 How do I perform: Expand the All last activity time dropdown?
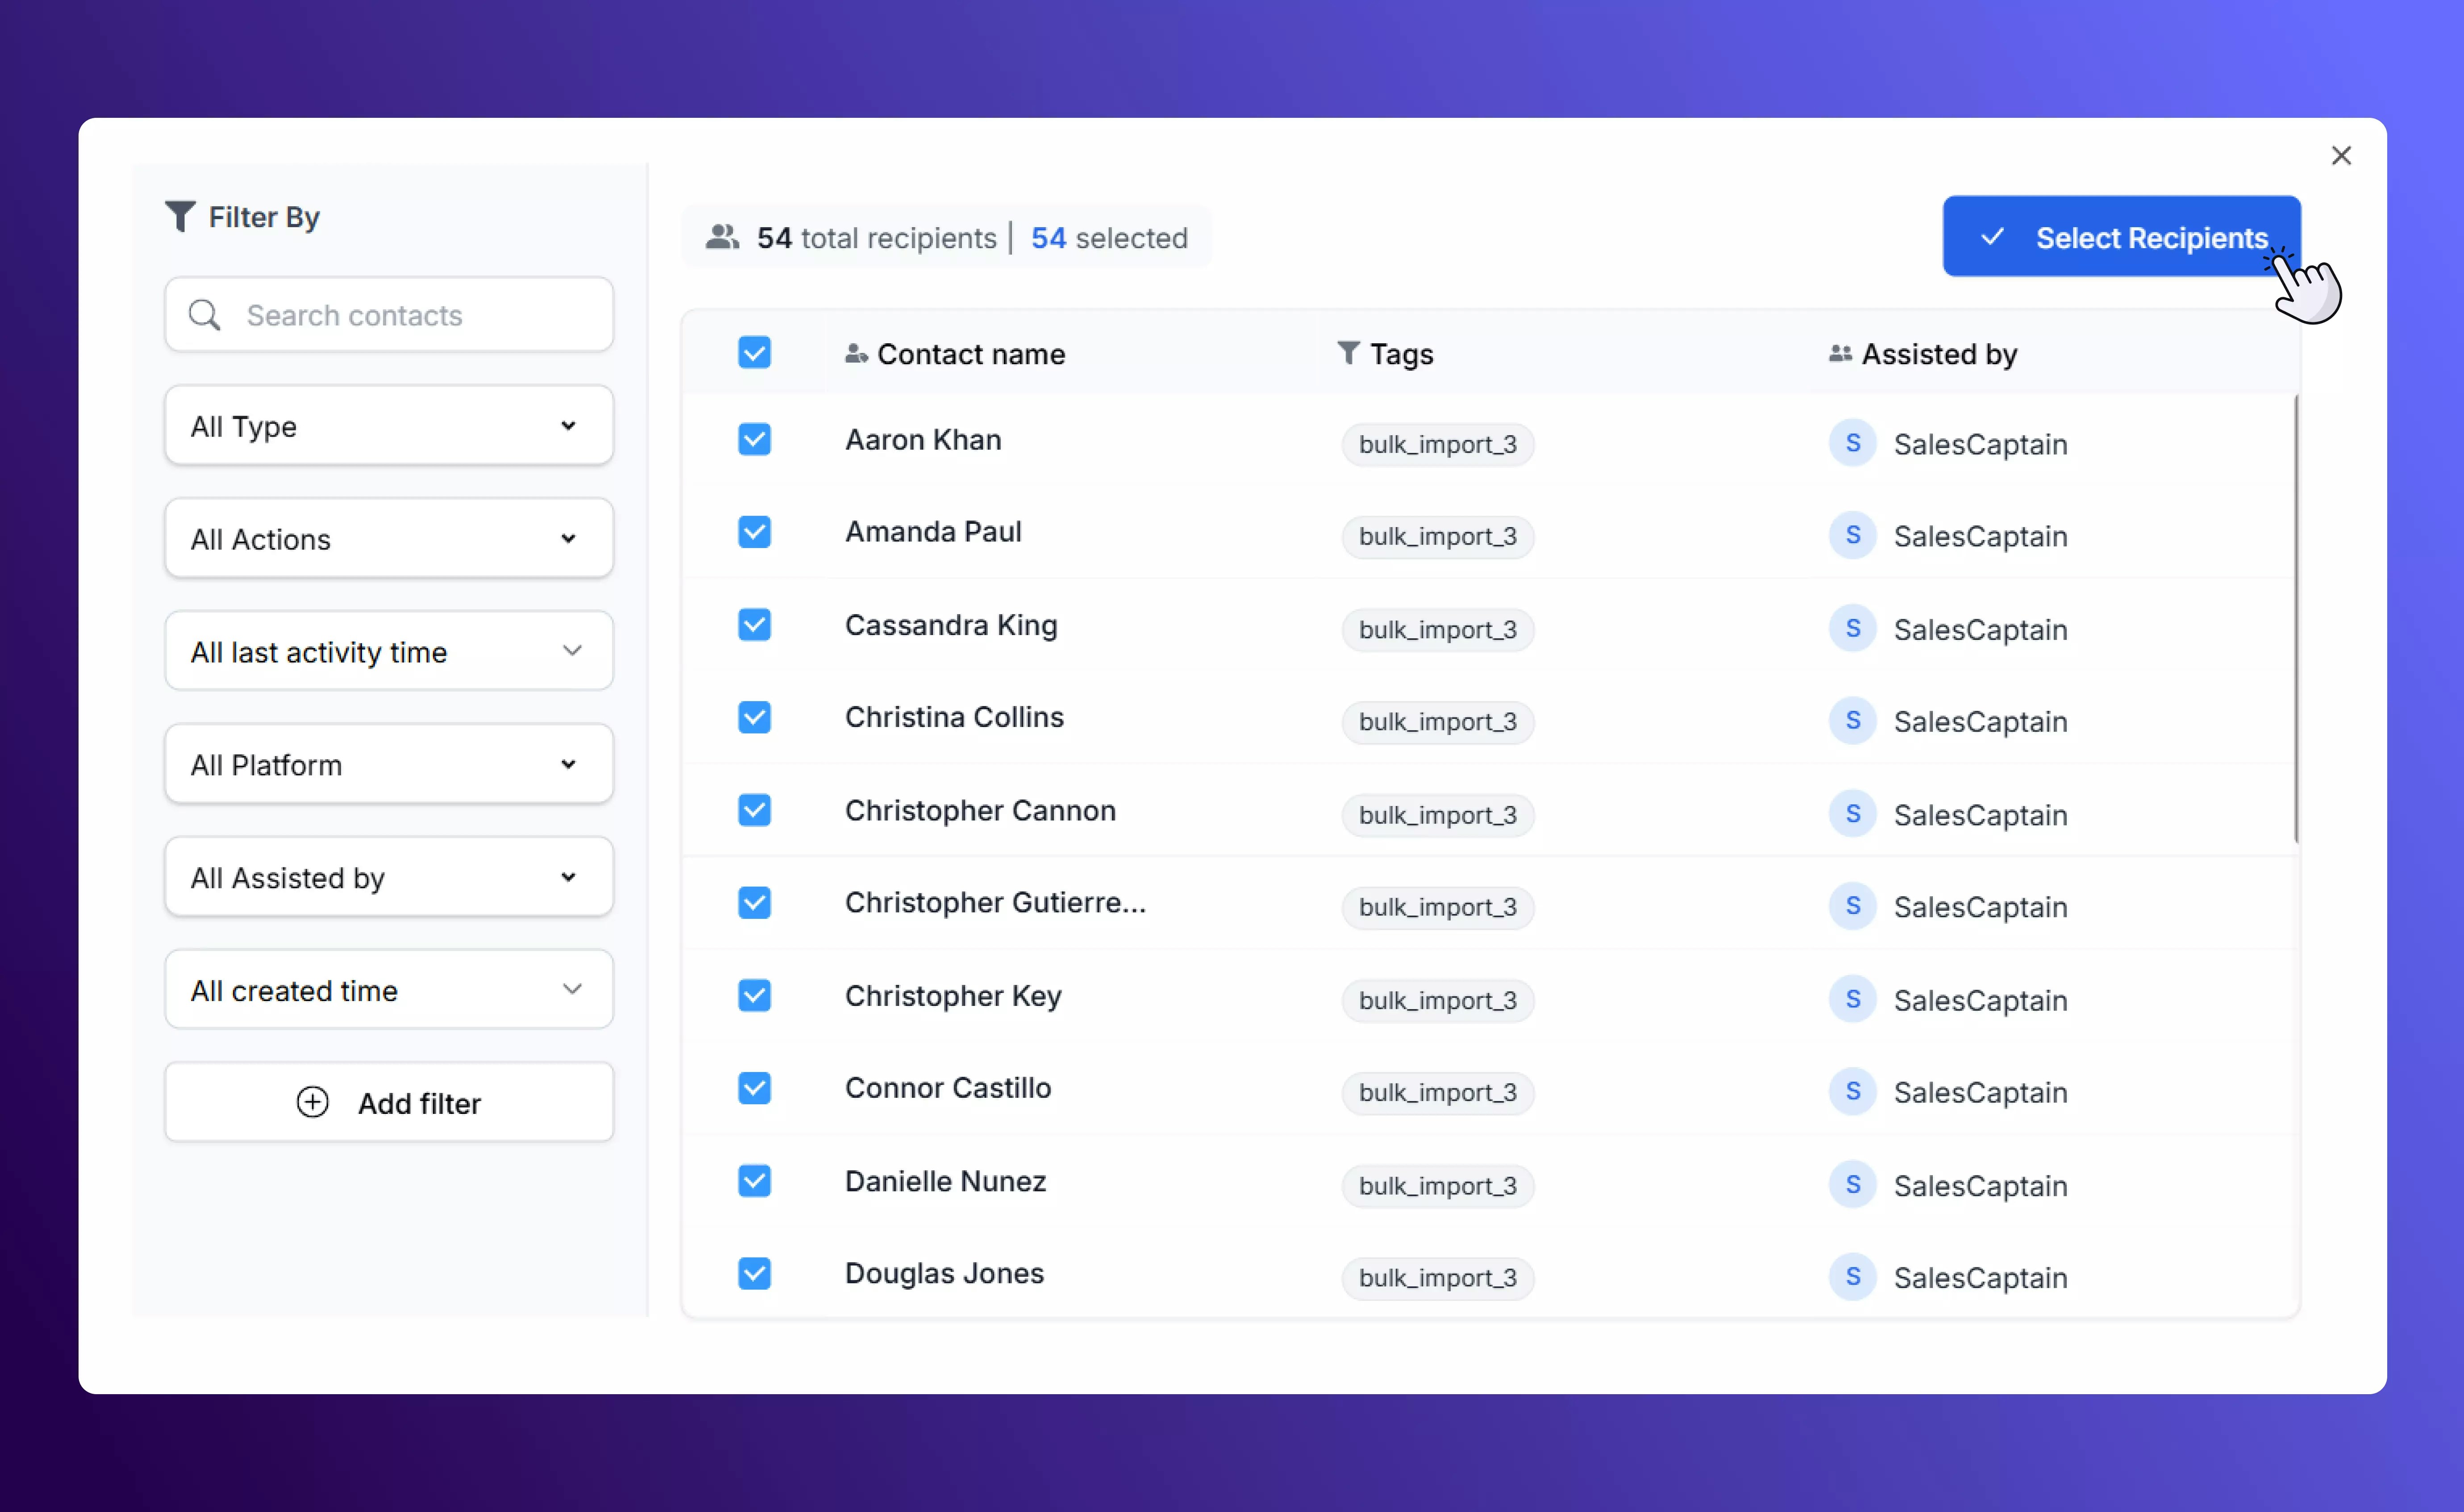click(x=388, y=652)
